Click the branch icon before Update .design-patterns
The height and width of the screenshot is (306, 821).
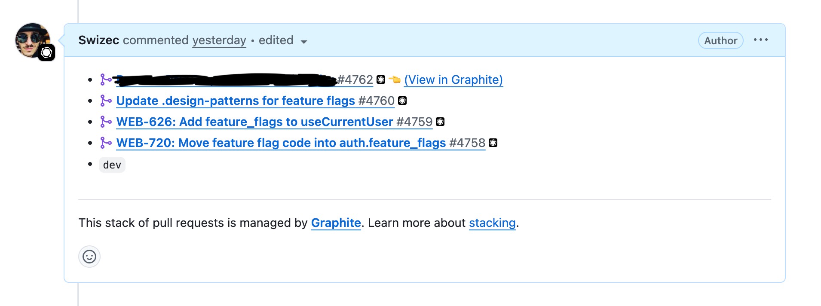pyautogui.click(x=106, y=101)
